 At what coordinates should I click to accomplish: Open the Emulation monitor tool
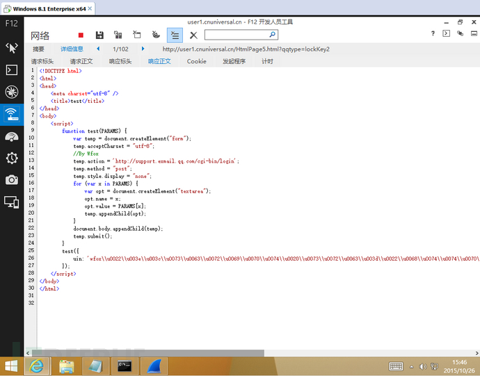12,202
